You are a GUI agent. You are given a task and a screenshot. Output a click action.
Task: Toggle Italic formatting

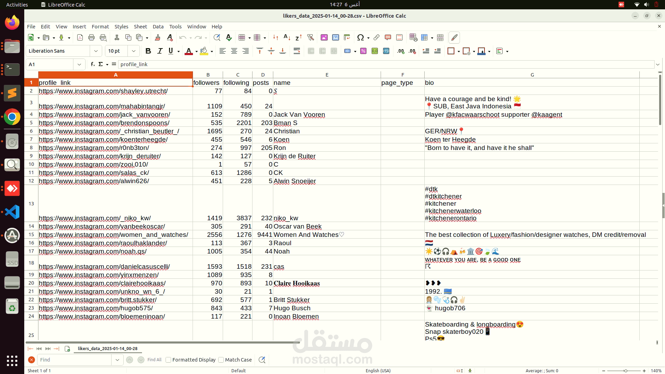[x=160, y=51]
